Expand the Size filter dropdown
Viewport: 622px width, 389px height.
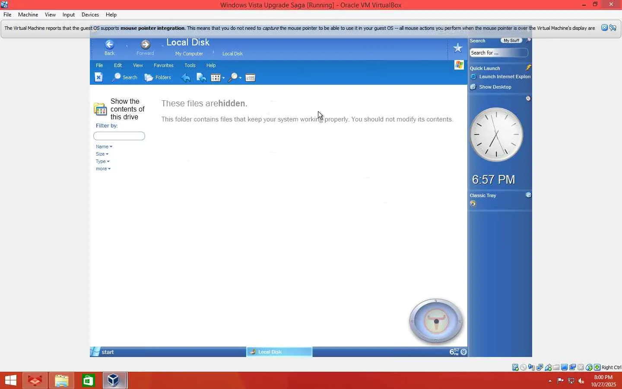pyautogui.click(x=102, y=154)
